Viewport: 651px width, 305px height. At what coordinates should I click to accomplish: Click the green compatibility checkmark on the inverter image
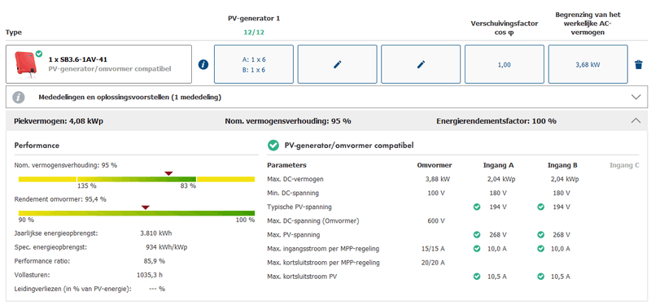point(38,54)
